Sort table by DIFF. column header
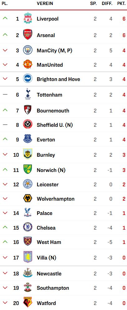This screenshot has height=310, width=127. [107, 4]
